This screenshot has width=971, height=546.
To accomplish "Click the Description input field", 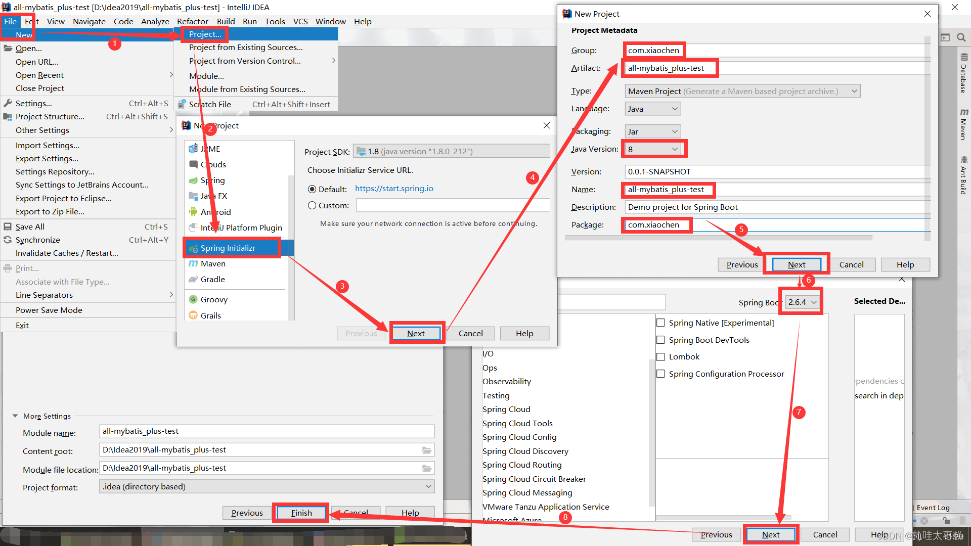I will coord(777,207).
